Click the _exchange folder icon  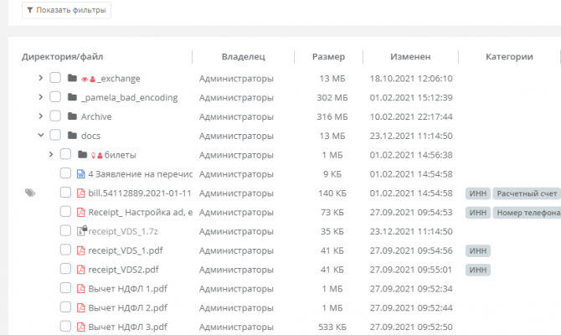72,78
